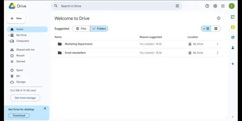Dismiss the Get Drive for desktop banner

pyautogui.click(x=45, y=108)
